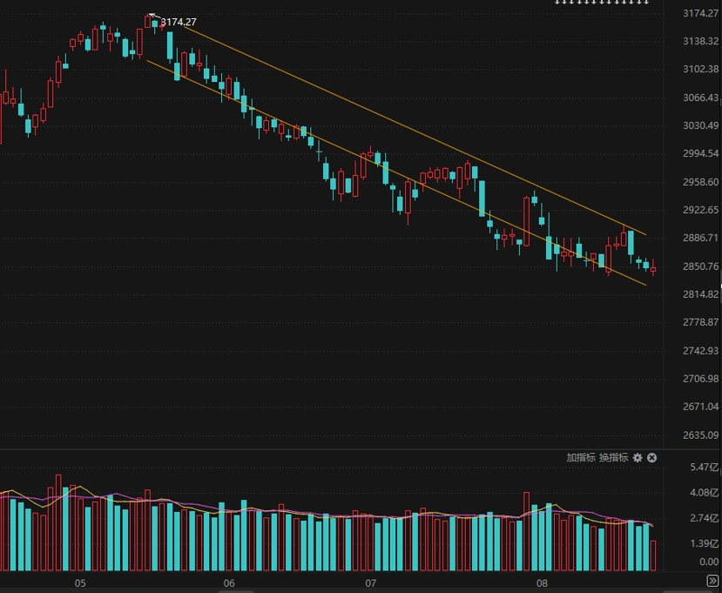Expand the chart with the double-chevron icon
The width and height of the screenshot is (722, 593).
pyautogui.click(x=713, y=581)
